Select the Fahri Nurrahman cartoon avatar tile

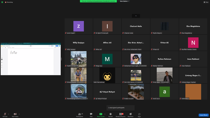click(107, 75)
